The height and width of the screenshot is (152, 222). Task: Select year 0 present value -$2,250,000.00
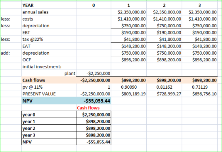(x=95, y=94)
